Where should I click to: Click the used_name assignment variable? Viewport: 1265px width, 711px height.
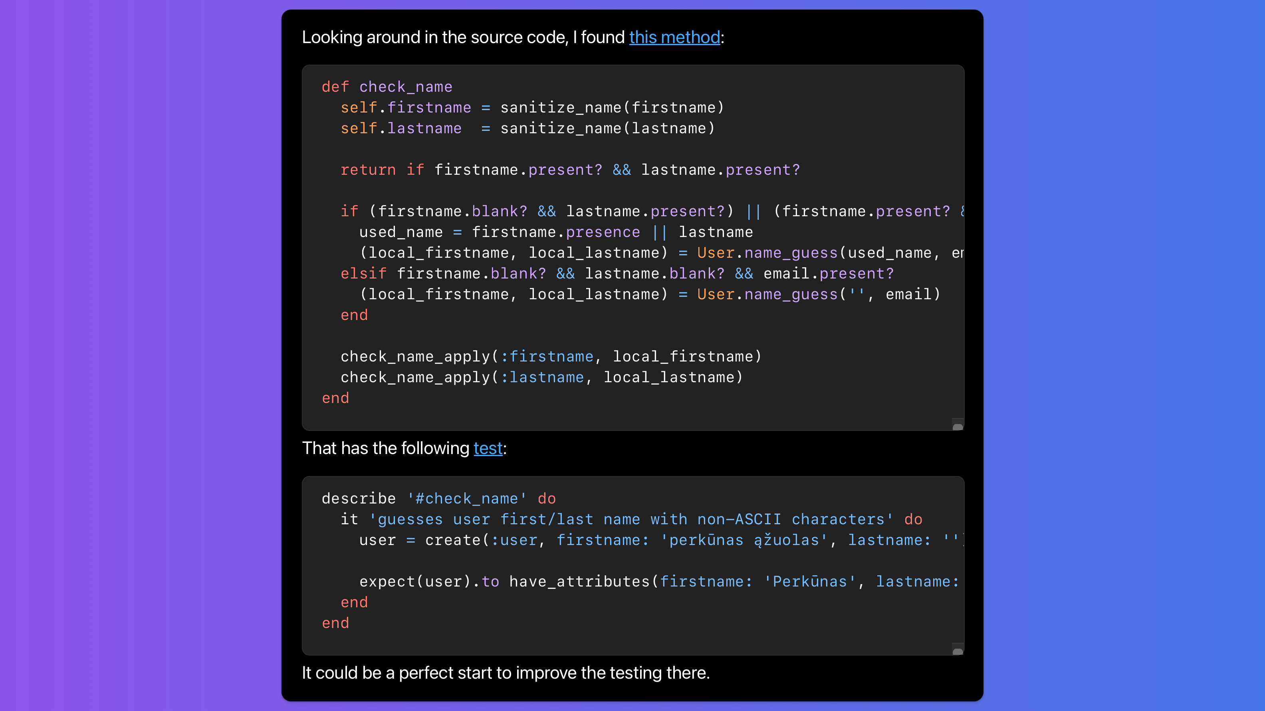click(401, 232)
